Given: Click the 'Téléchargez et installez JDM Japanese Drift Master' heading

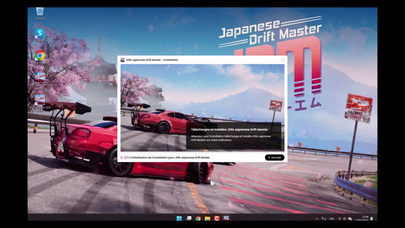Looking at the screenshot, I should click(229, 130).
